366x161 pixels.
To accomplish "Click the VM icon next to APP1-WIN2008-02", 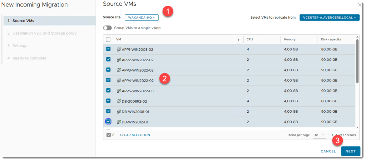I will (119, 49).
